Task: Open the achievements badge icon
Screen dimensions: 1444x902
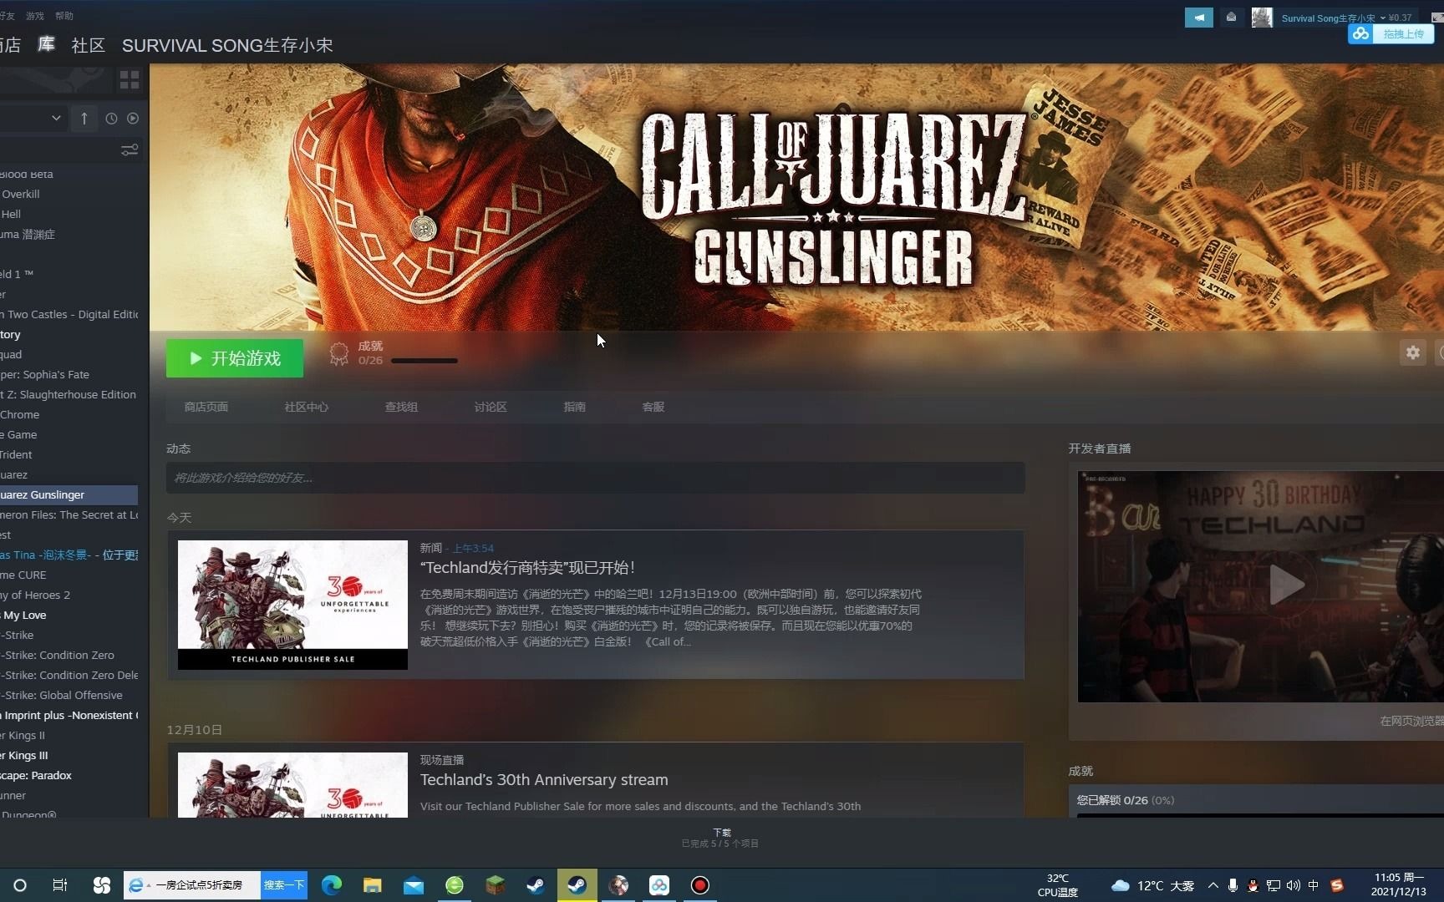Action: (x=338, y=353)
